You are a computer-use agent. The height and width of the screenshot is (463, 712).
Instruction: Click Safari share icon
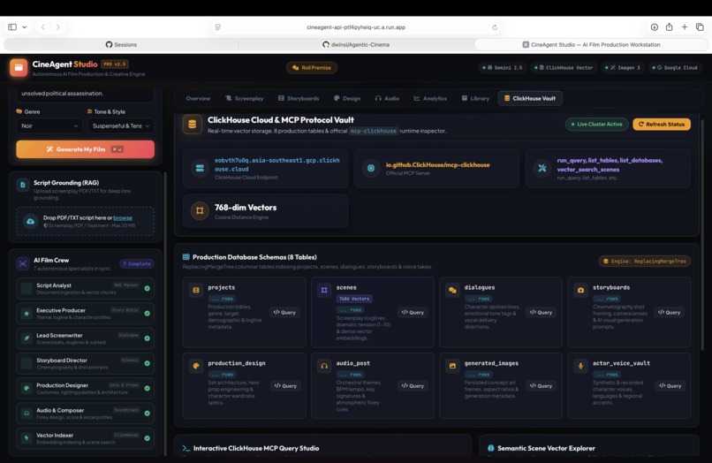pyautogui.click(x=670, y=27)
